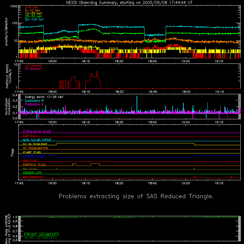The width and height of the screenshot is (244, 244).
Task: Click the LO channel legend label
Action: [x=34, y=66]
